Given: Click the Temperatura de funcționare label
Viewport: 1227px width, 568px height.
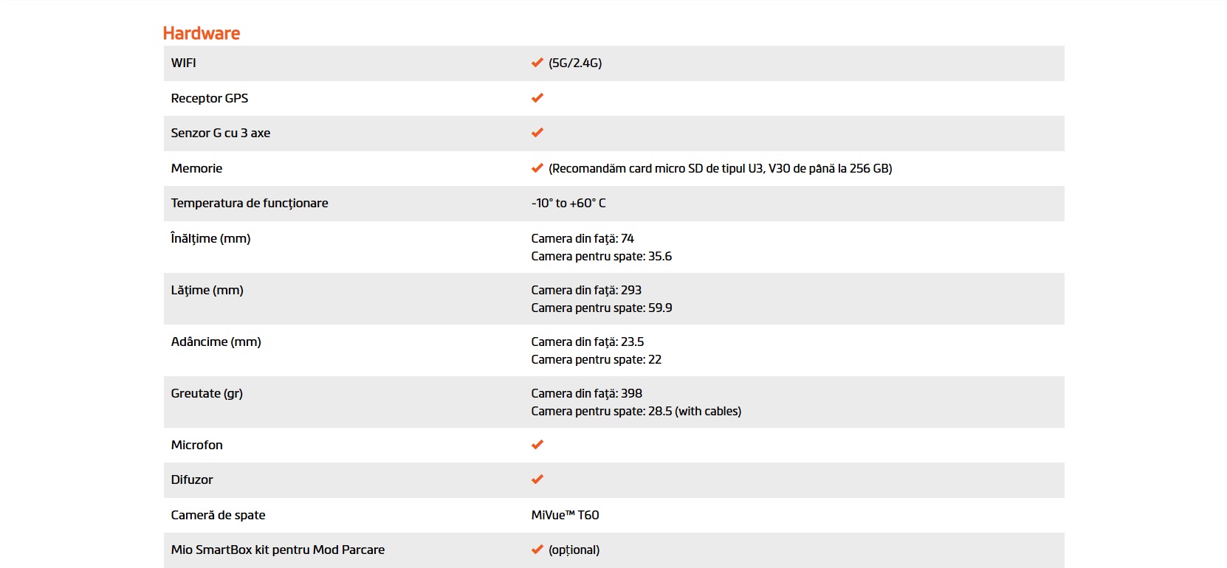Looking at the screenshot, I should (x=250, y=203).
